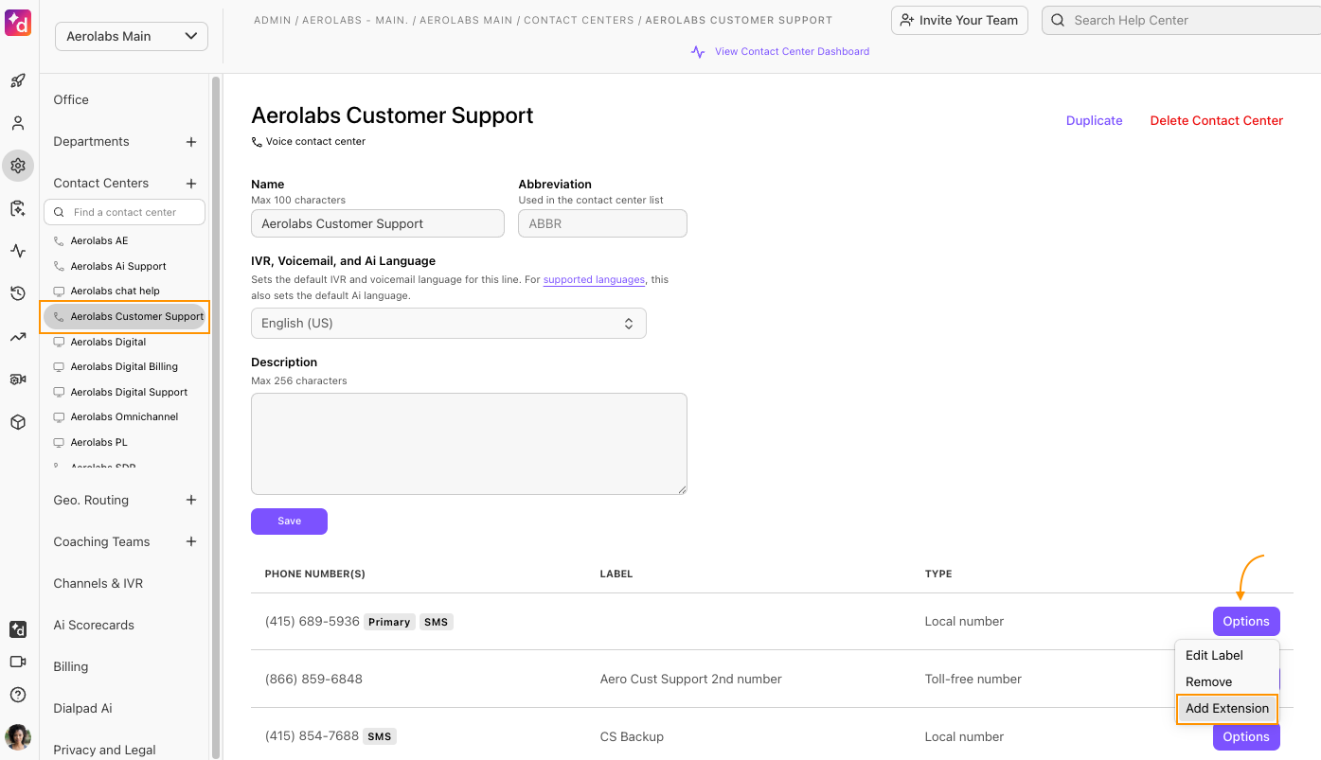Click the Dialpad logo icon
Viewport: 1321px width, 760px height.
click(x=18, y=23)
